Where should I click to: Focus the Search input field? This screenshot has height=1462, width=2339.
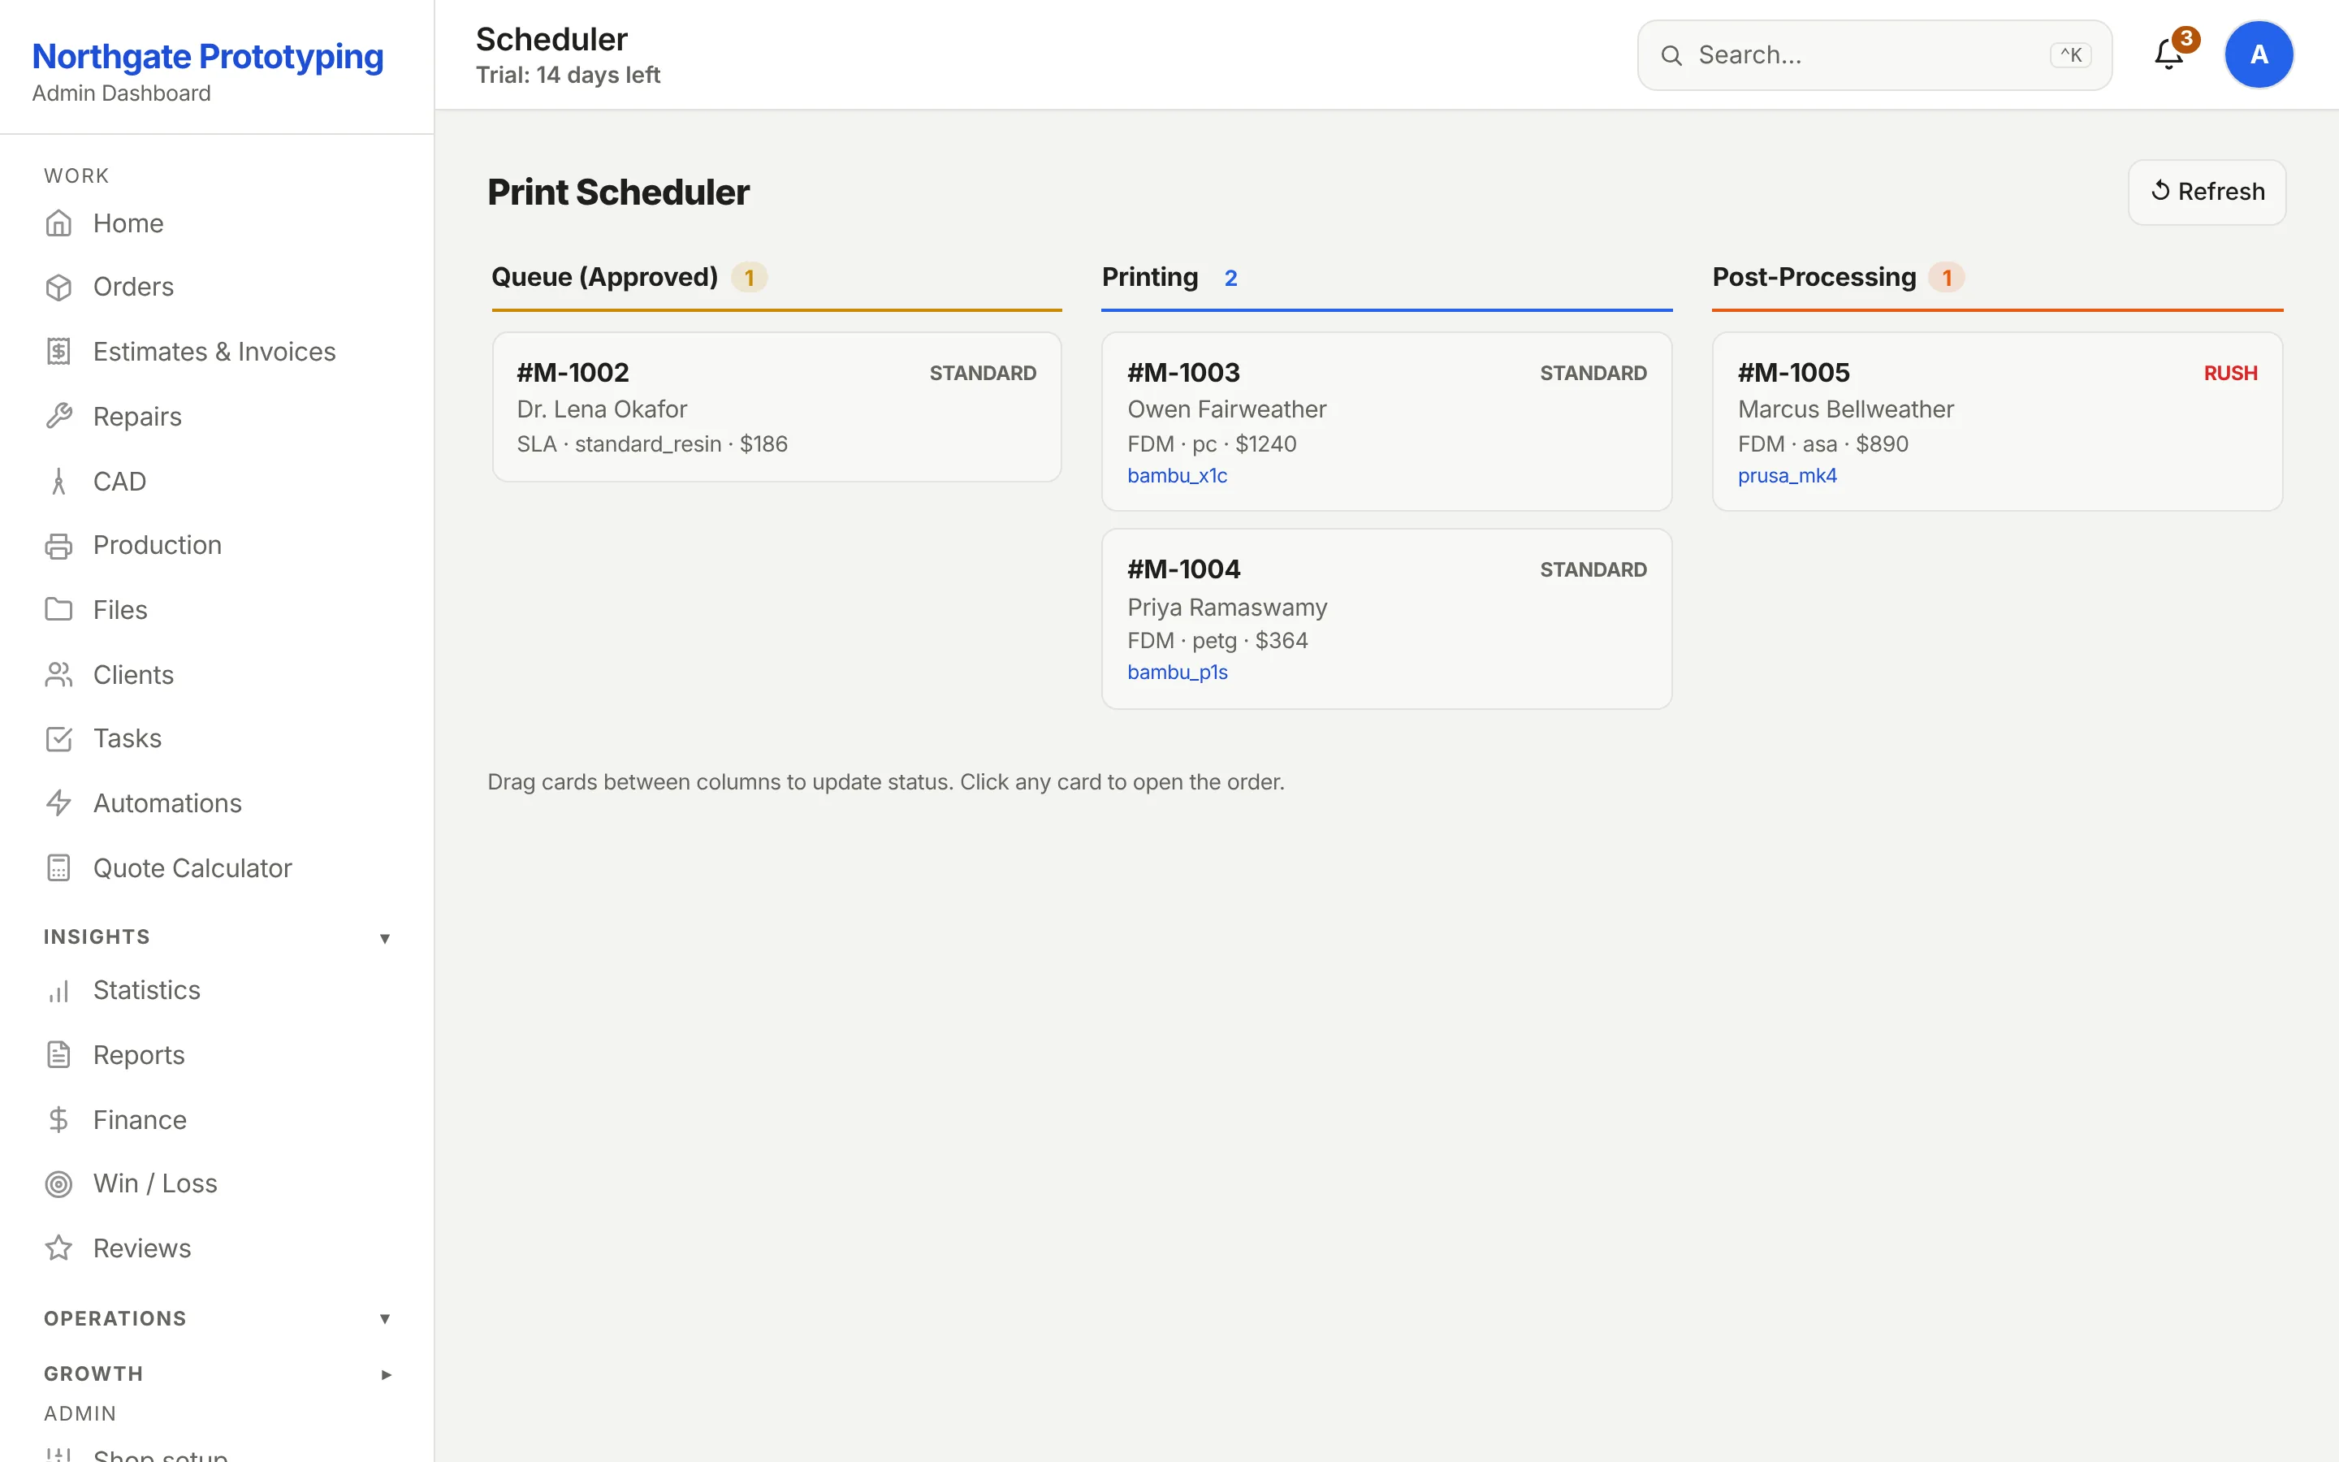[1874, 55]
